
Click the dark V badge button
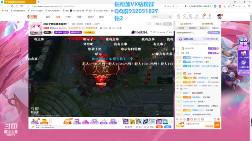(x=48, y=32)
